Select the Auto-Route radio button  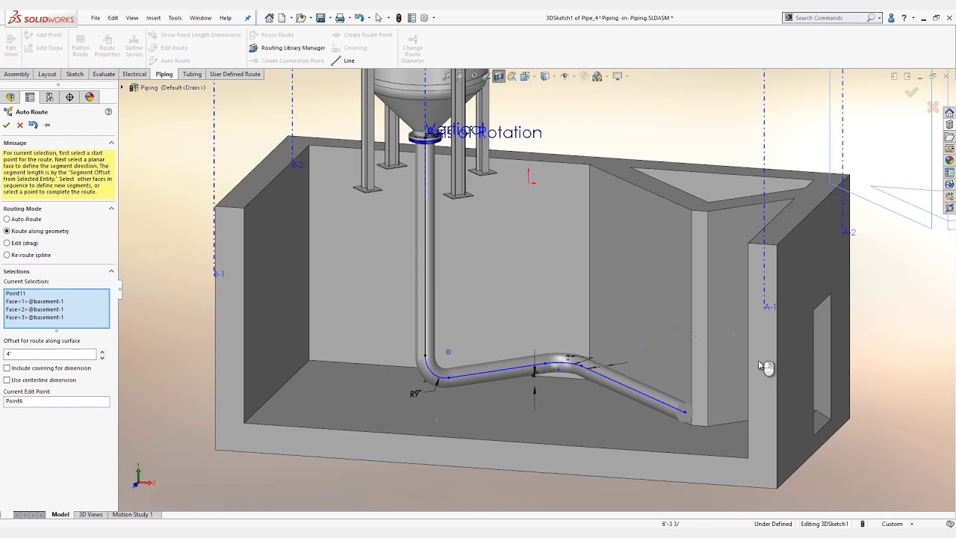tap(7, 219)
